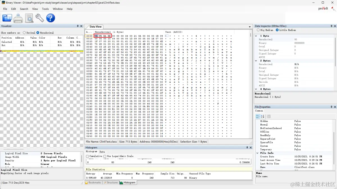Click the Open File toolbar icon
337x189 pixels.
coord(7,18)
